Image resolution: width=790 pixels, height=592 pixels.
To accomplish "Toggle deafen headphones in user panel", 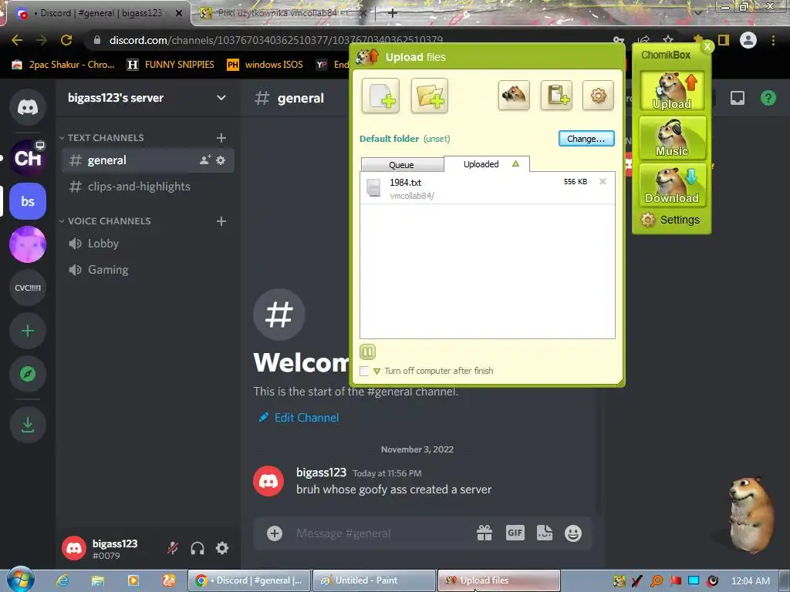I will 197,548.
